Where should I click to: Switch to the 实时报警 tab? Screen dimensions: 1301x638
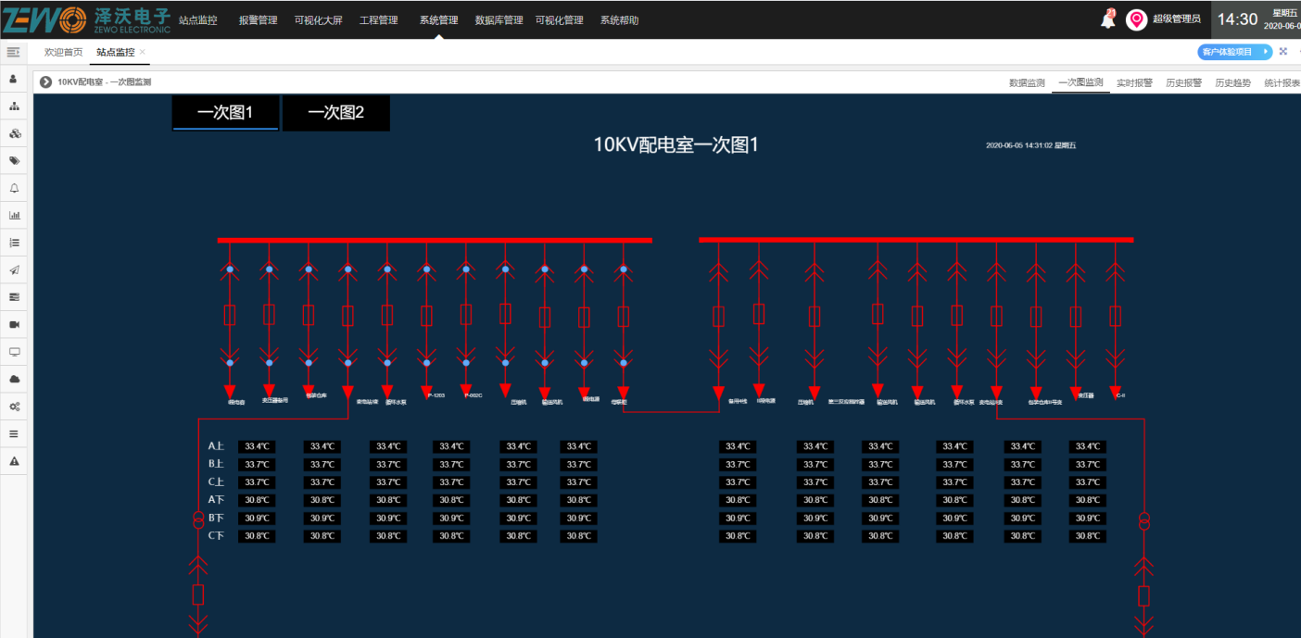tap(1134, 82)
